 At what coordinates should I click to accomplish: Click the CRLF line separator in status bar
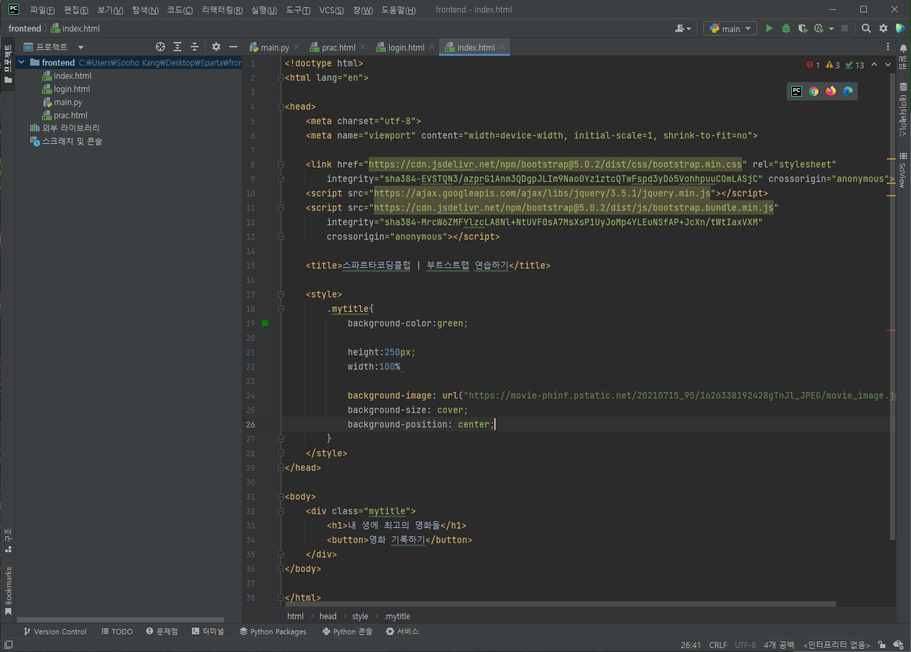pos(718,645)
